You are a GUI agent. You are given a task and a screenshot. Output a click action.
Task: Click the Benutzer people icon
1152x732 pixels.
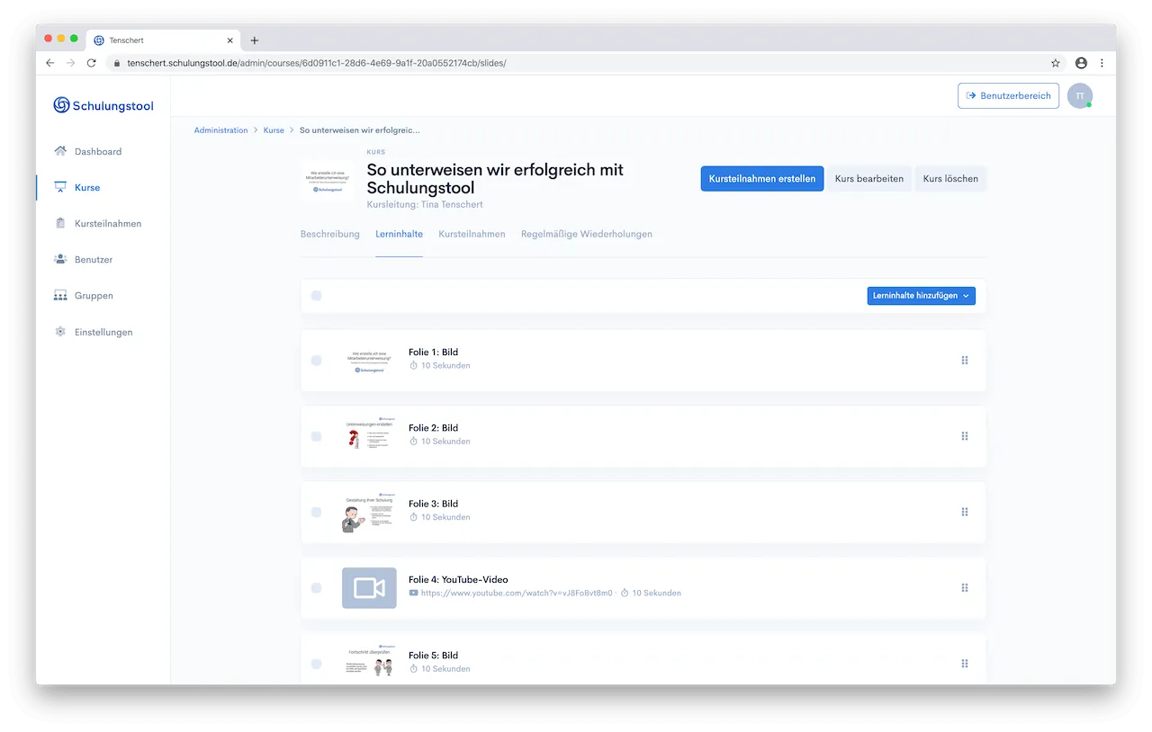click(x=60, y=259)
